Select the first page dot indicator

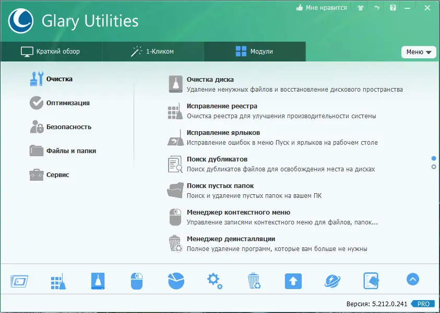coord(434,158)
